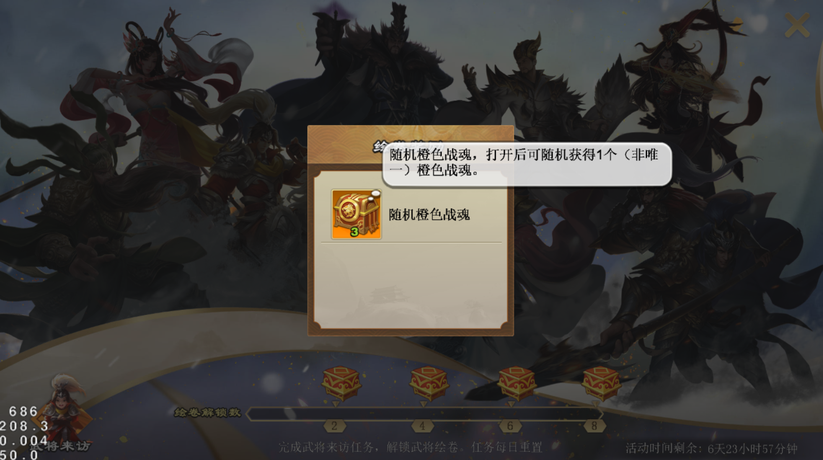Select the milestone marker labeled 4

pos(422,426)
